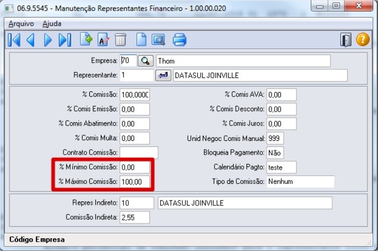Click the Código Empresa status bar text

coord(37,239)
